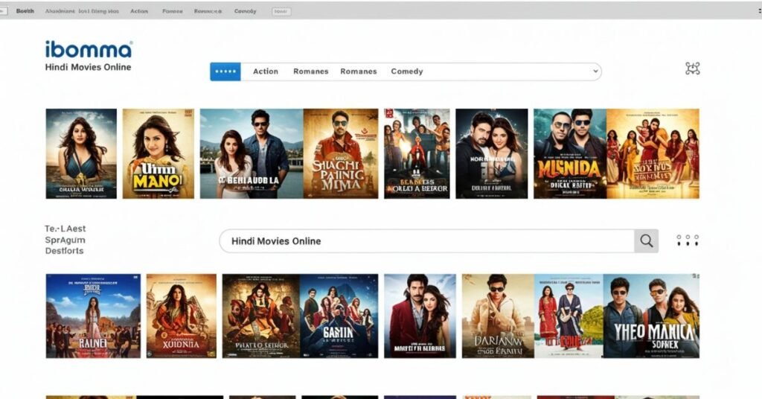Screen dimensions: 762x399
Task: Open the Action item in the top bar
Action: (x=139, y=10)
